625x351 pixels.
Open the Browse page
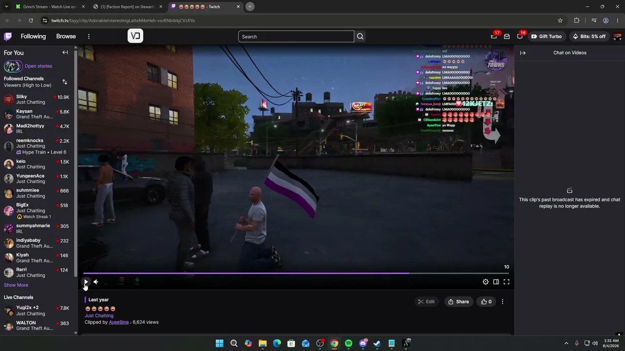tap(66, 37)
